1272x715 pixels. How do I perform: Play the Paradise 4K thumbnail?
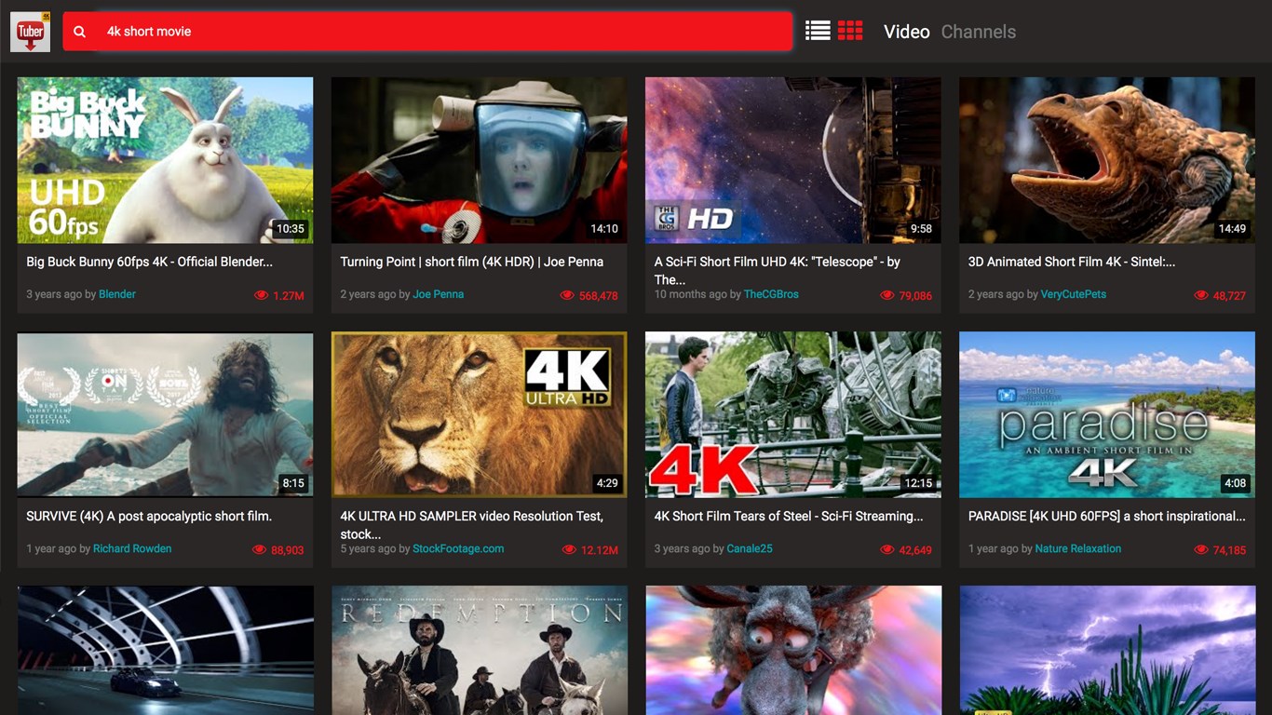[x=1107, y=415]
